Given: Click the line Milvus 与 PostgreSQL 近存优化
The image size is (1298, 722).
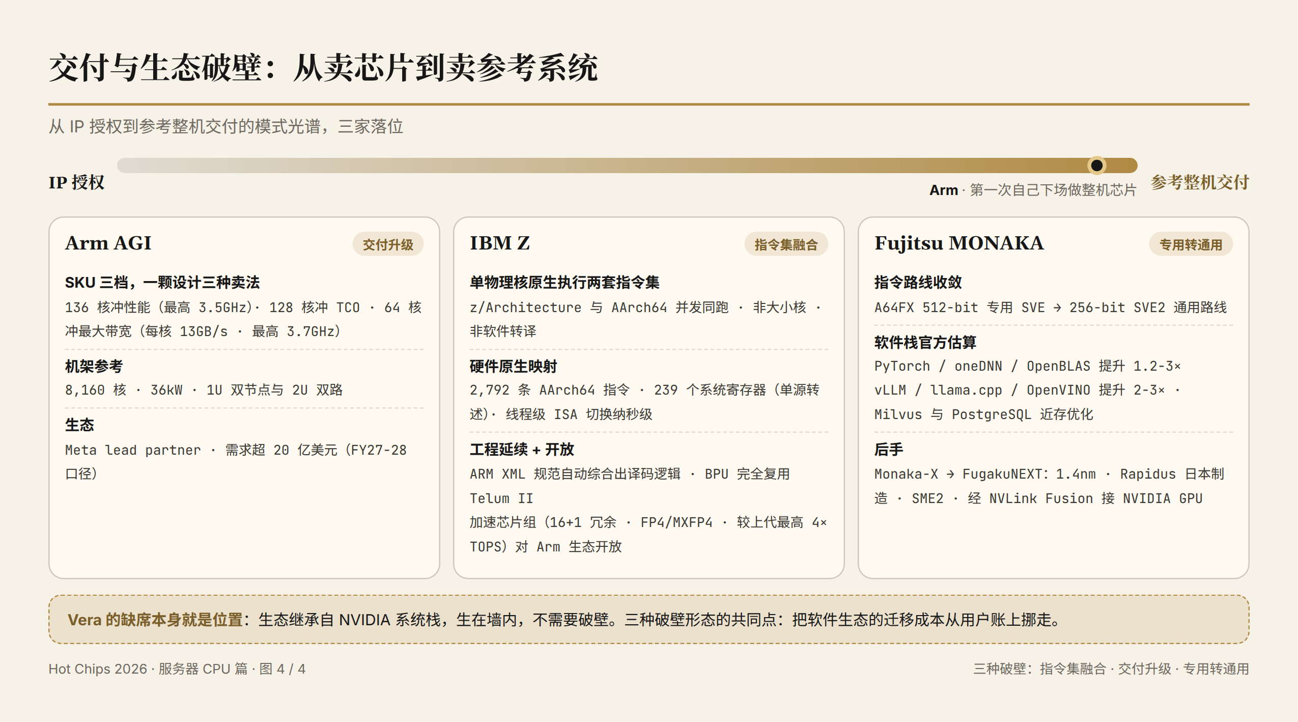Looking at the screenshot, I should [983, 414].
